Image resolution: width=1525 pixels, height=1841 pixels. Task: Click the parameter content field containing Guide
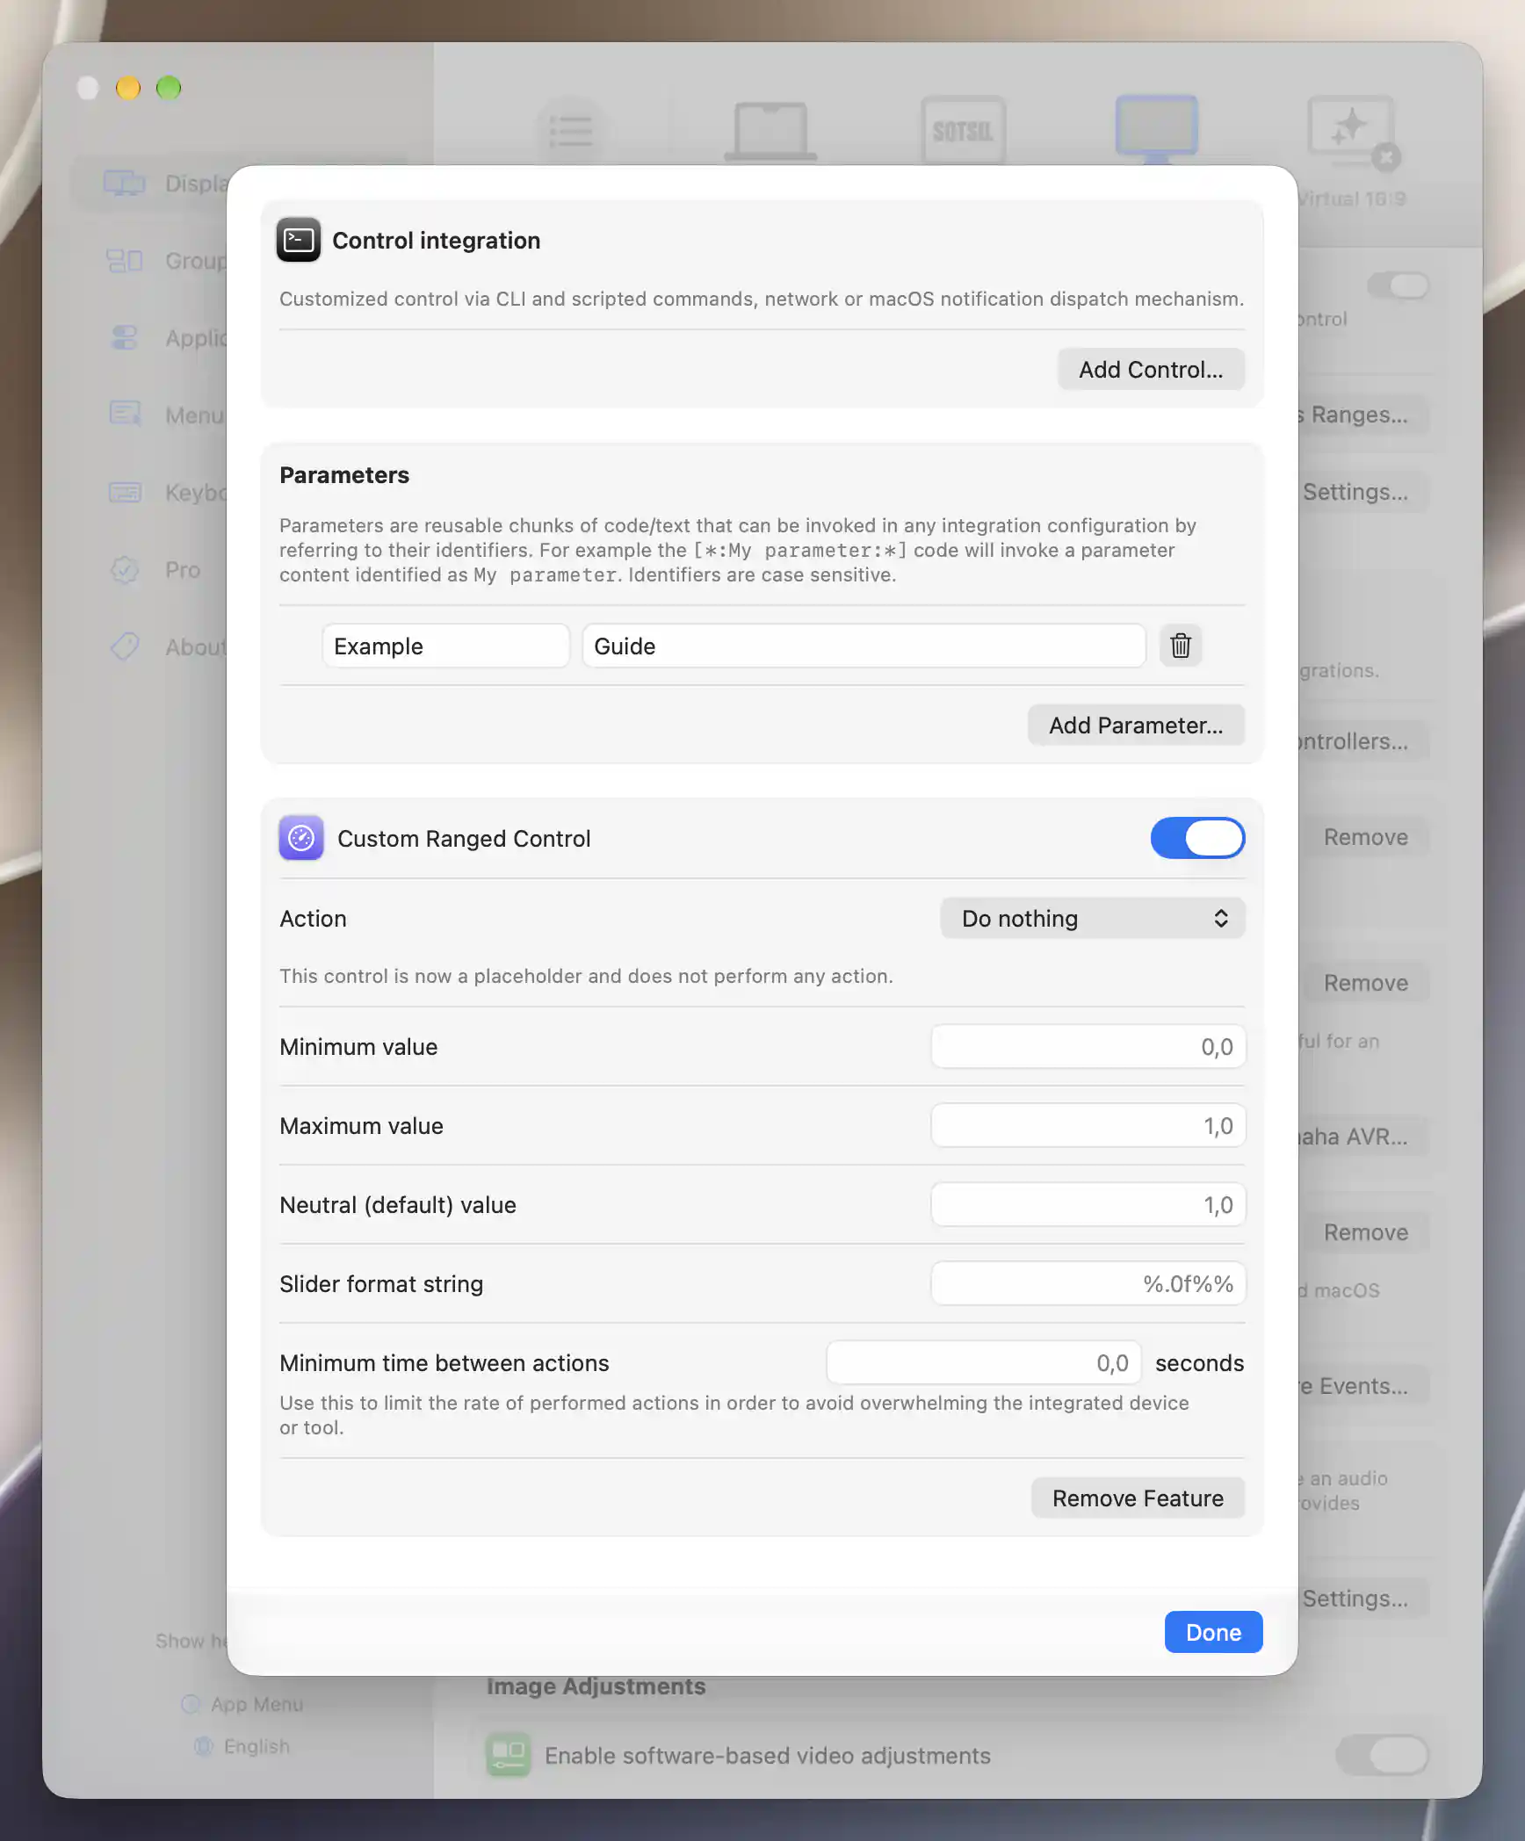[x=864, y=646]
